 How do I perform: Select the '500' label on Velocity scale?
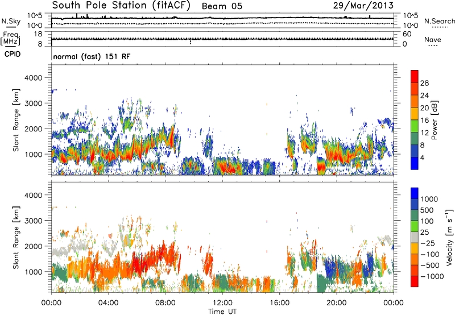(427, 210)
